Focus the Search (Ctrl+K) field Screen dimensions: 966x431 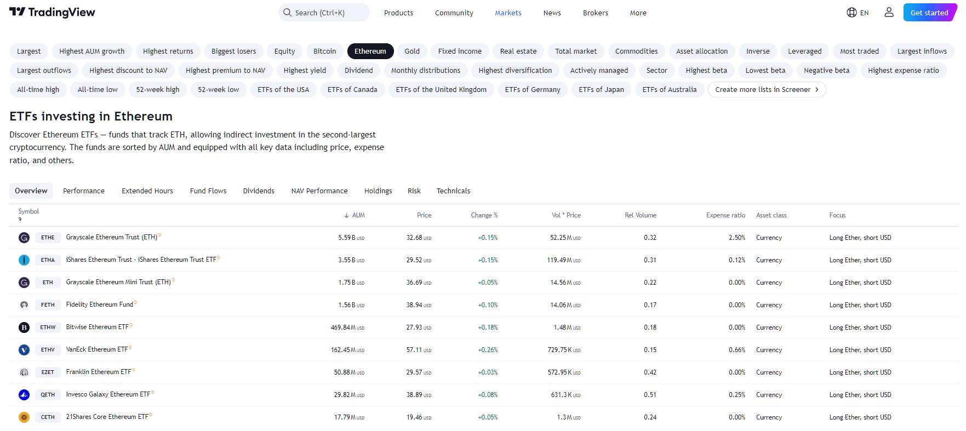(x=324, y=13)
